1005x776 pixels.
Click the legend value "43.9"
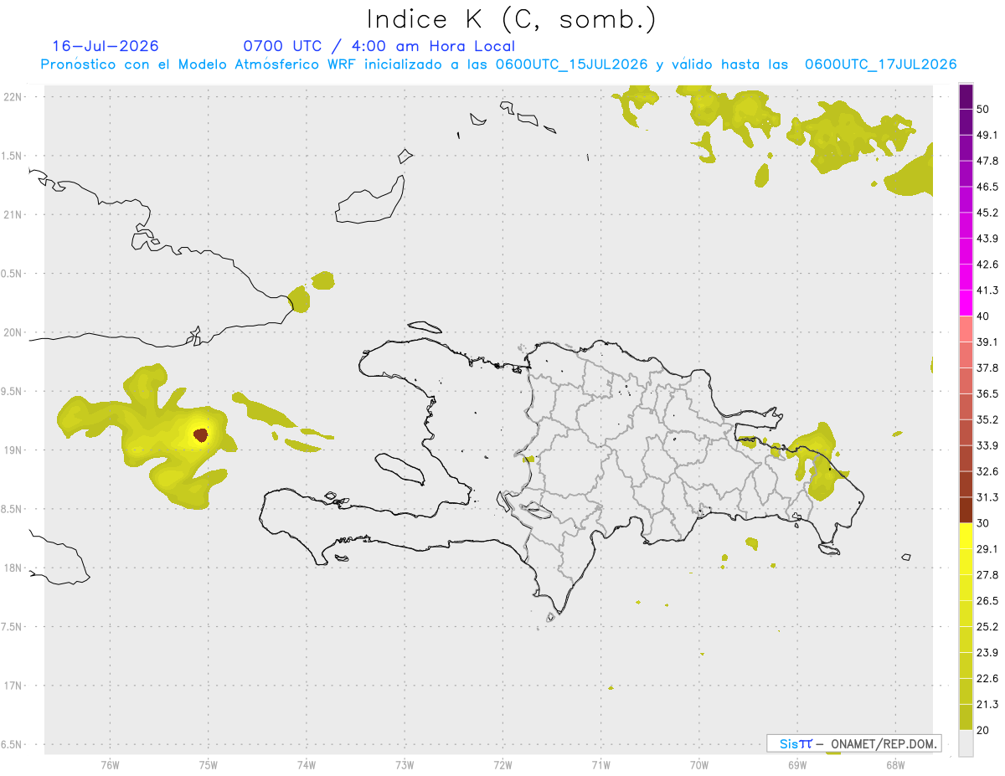987,239
